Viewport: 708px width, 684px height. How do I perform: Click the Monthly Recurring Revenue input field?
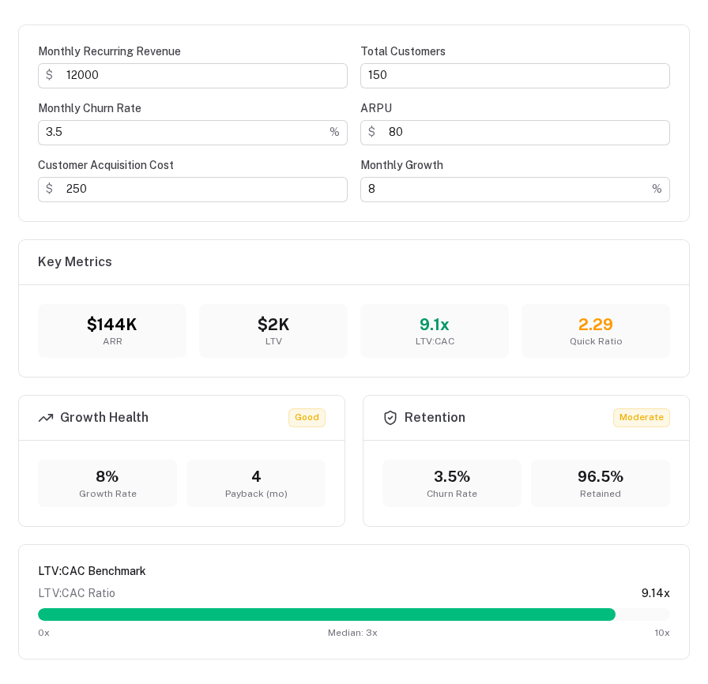click(x=192, y=76)
